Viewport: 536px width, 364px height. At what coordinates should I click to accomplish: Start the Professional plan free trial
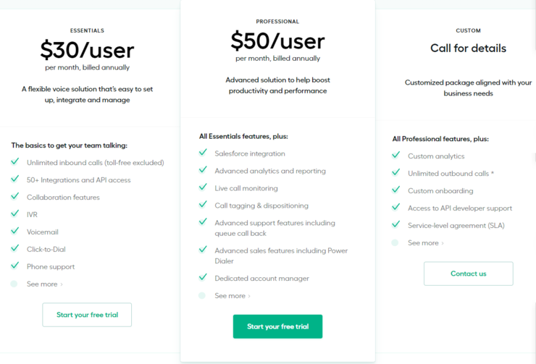coord(277,326)
